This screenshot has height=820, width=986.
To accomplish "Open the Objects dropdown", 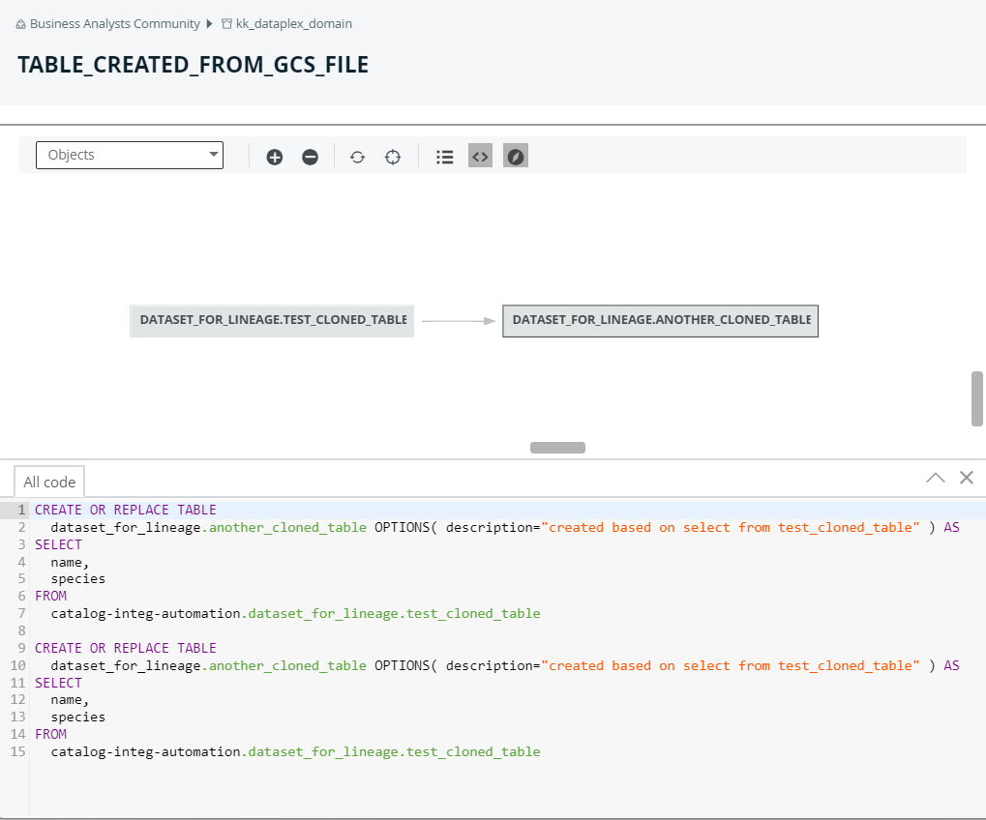I will (130, 155).
